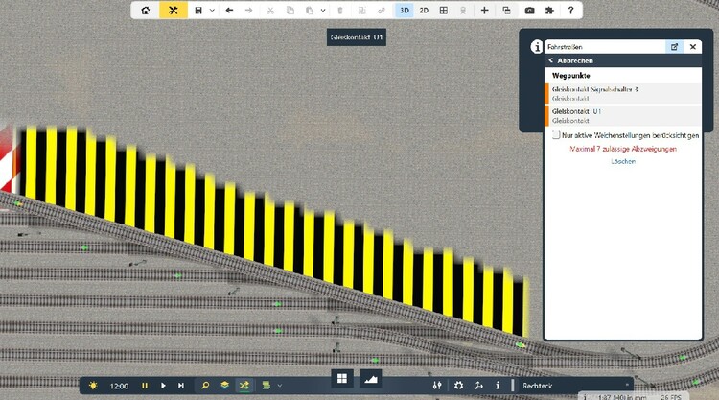Click the chain link objects icon

[x=381, y=11]
